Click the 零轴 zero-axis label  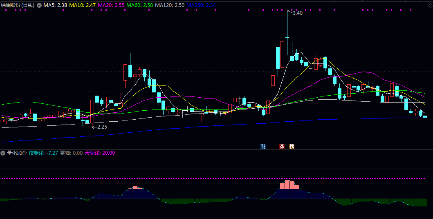pos(71,153)
